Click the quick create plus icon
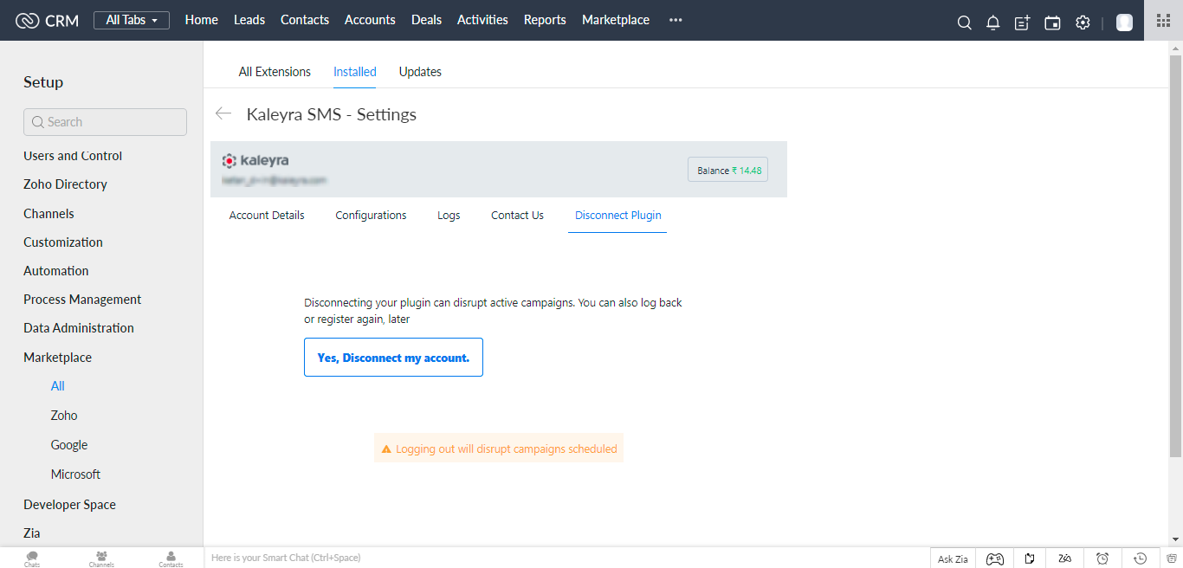The width and height of the screenshot is (1183, 568). [x=1023, y=23]
